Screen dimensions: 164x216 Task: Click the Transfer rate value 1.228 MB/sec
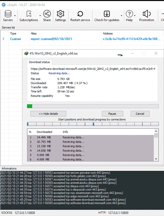[x=66, y=87]
